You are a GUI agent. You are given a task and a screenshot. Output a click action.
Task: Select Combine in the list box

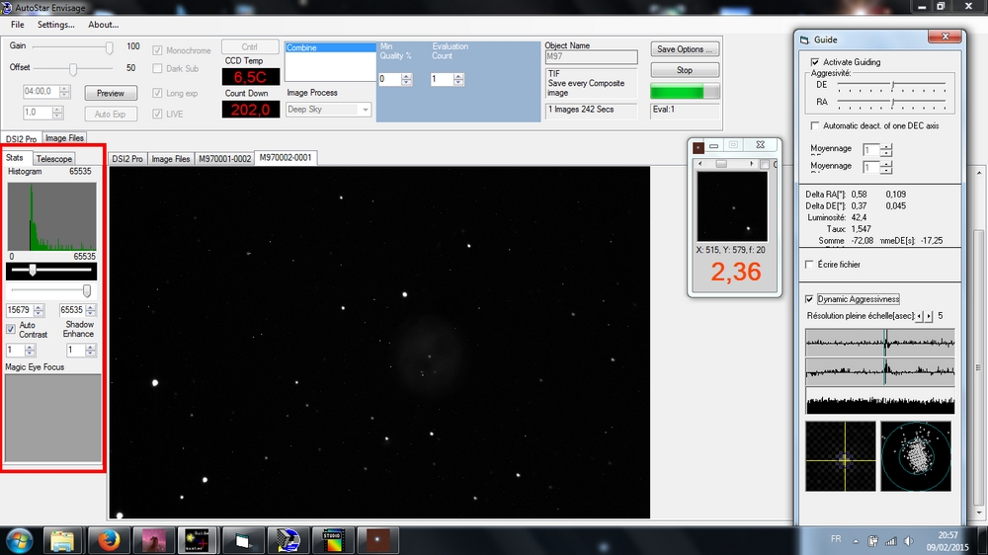tap(330, 47)
